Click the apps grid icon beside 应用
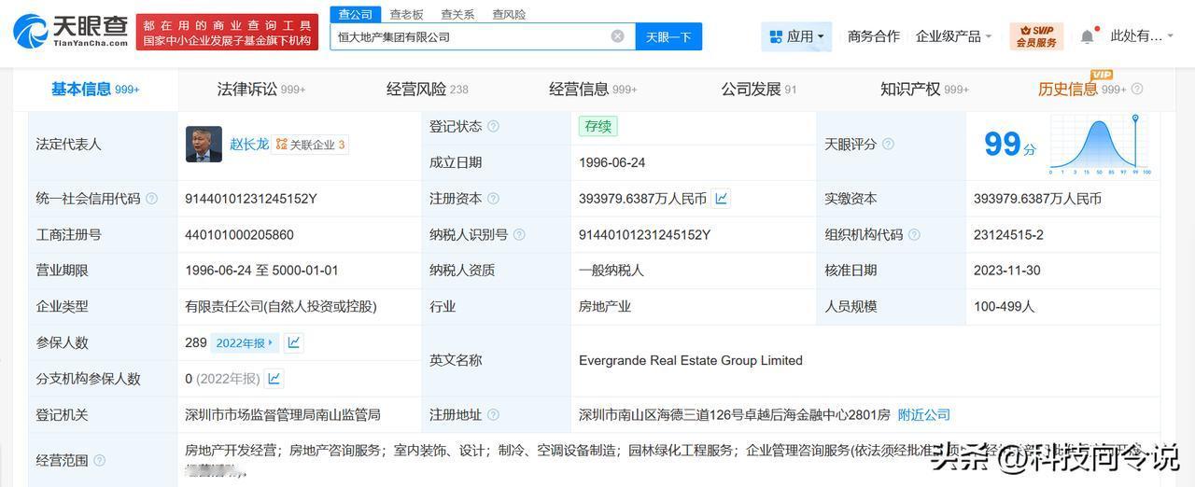1195x487 pixels. tap(775, 36)
